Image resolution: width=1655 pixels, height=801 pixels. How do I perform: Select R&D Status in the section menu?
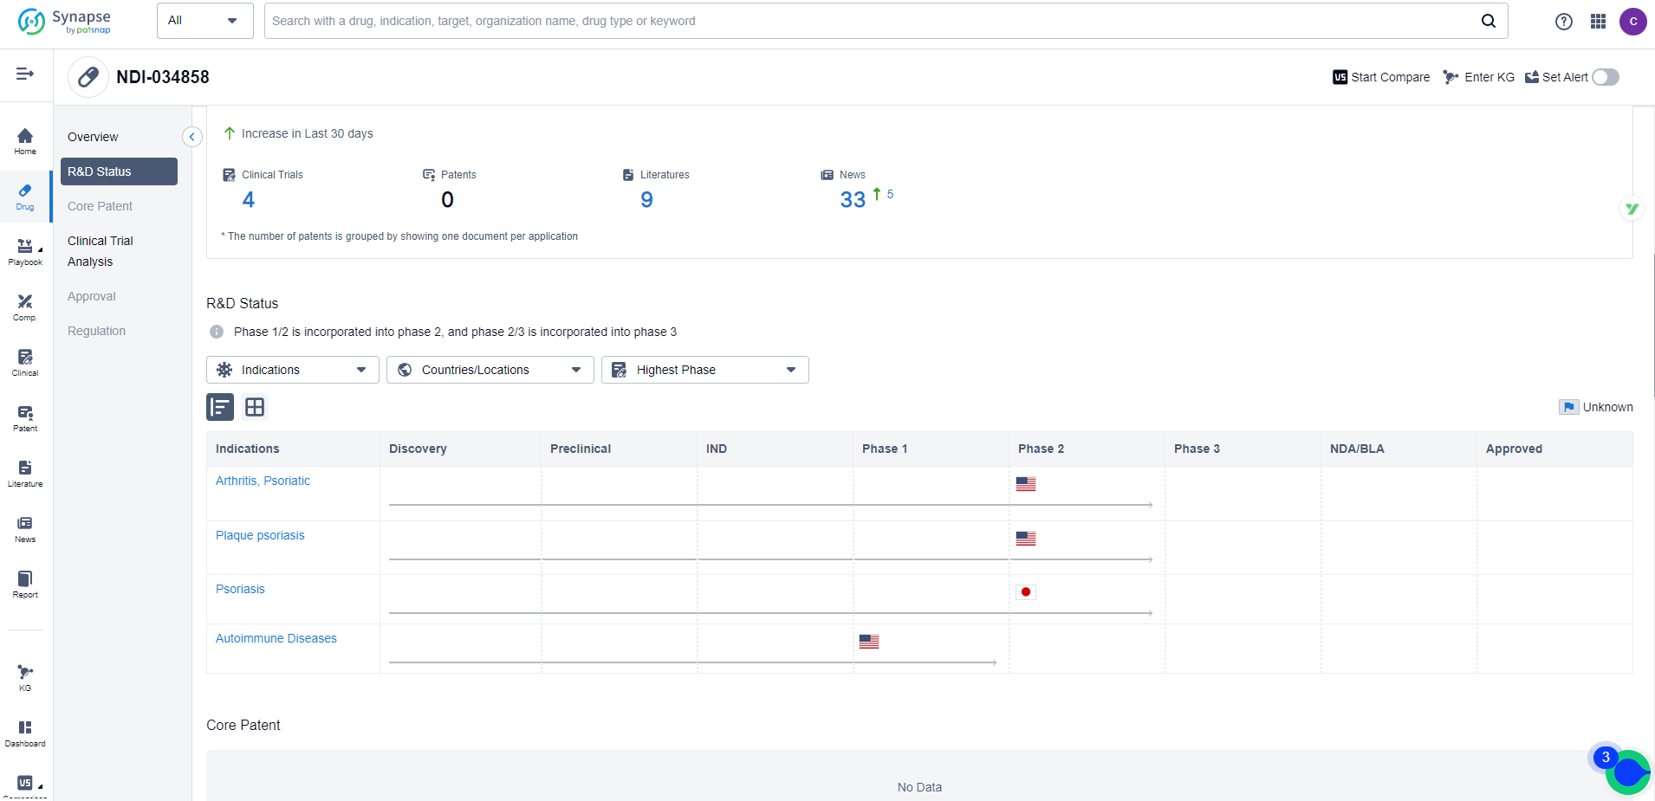pyautogui.click(x=119, y=171)
